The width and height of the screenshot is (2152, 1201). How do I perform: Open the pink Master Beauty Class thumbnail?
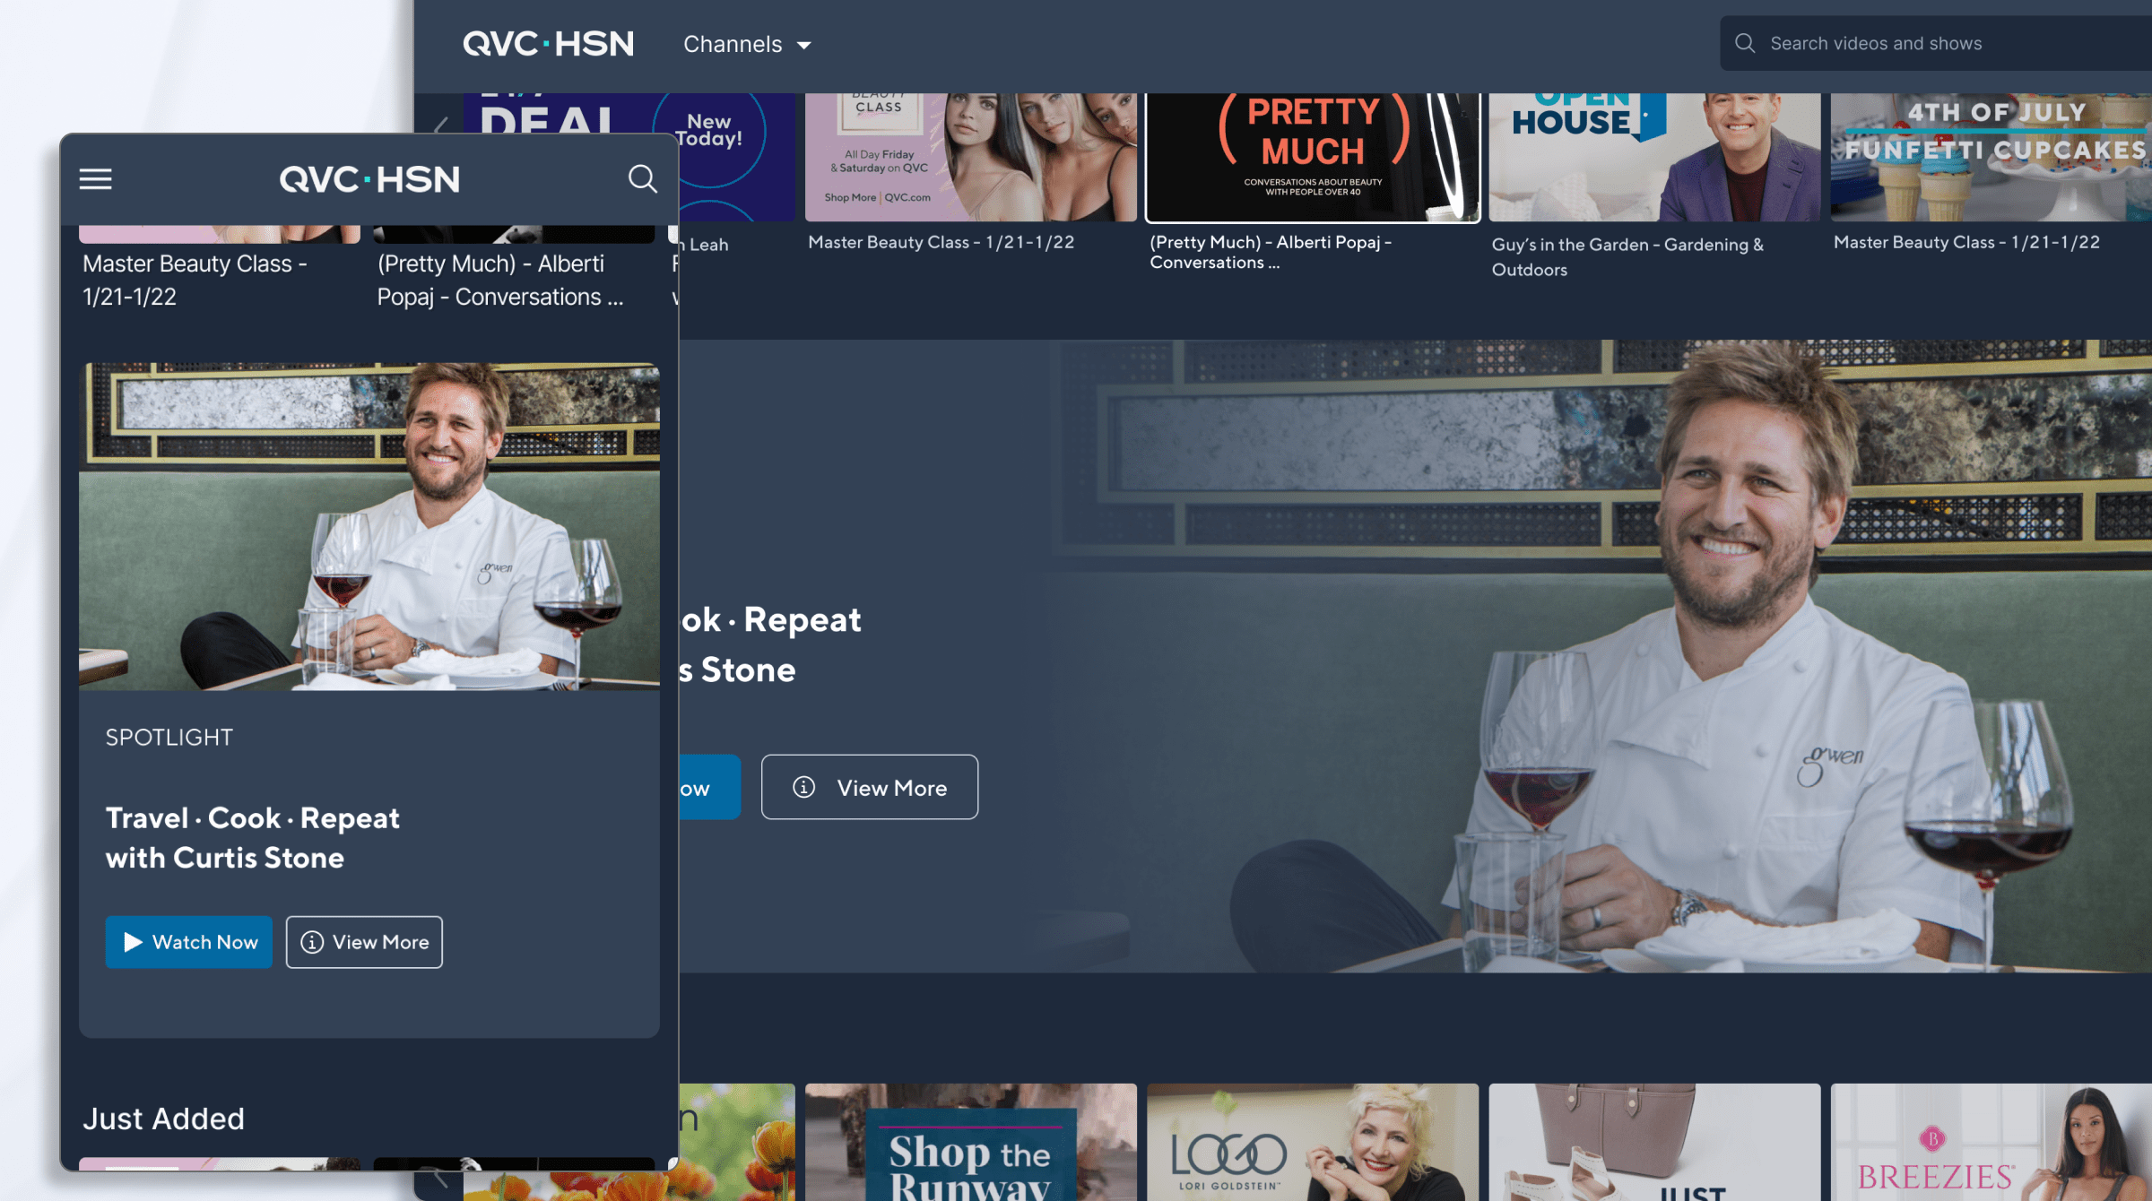coord(971,157)
